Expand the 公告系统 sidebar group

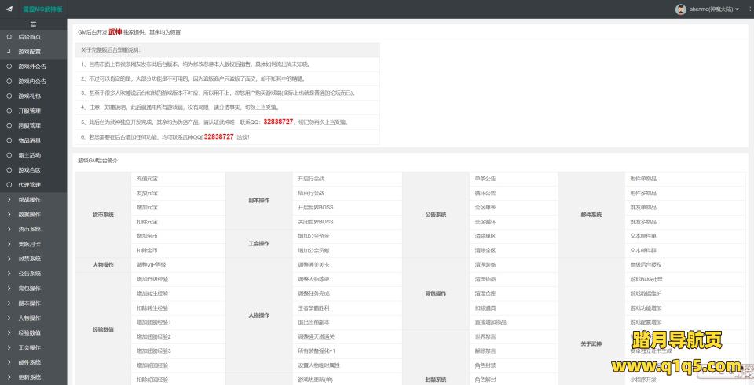pos(34,274)
